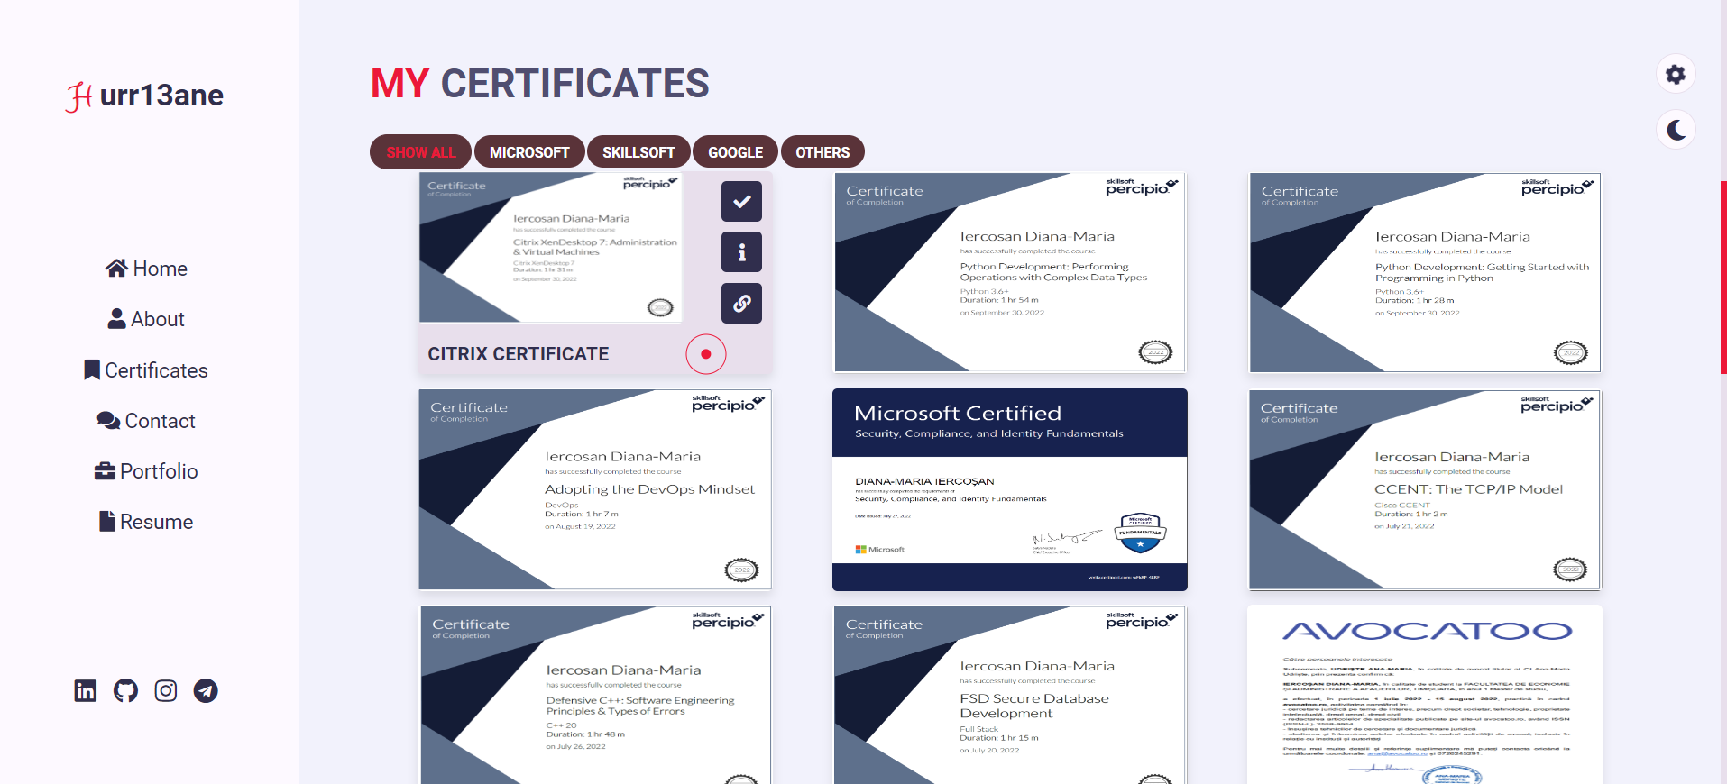Show the Others certificate category

point(822,152)
